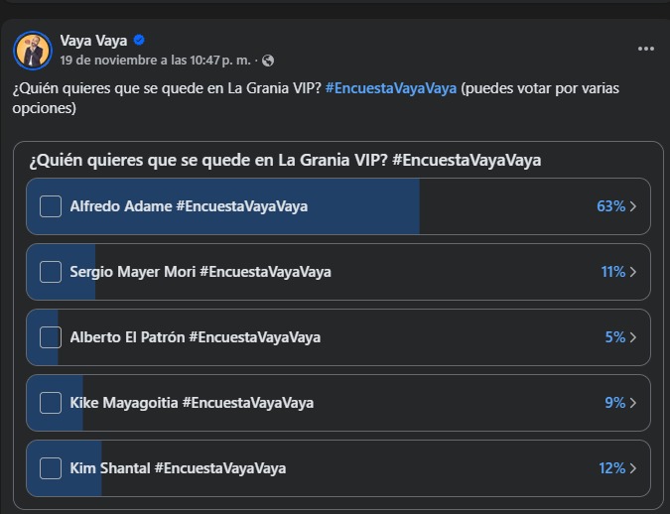This screenshot has height=514, width=670.
Task: Check the Alfredo Adame poll option
Action: (x=51, y=206)
